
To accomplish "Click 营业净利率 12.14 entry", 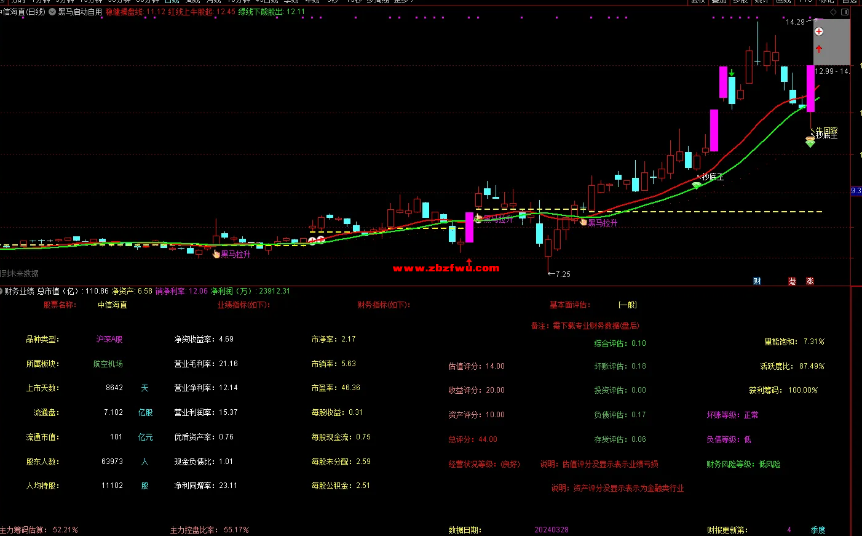I will pos(206,388).
